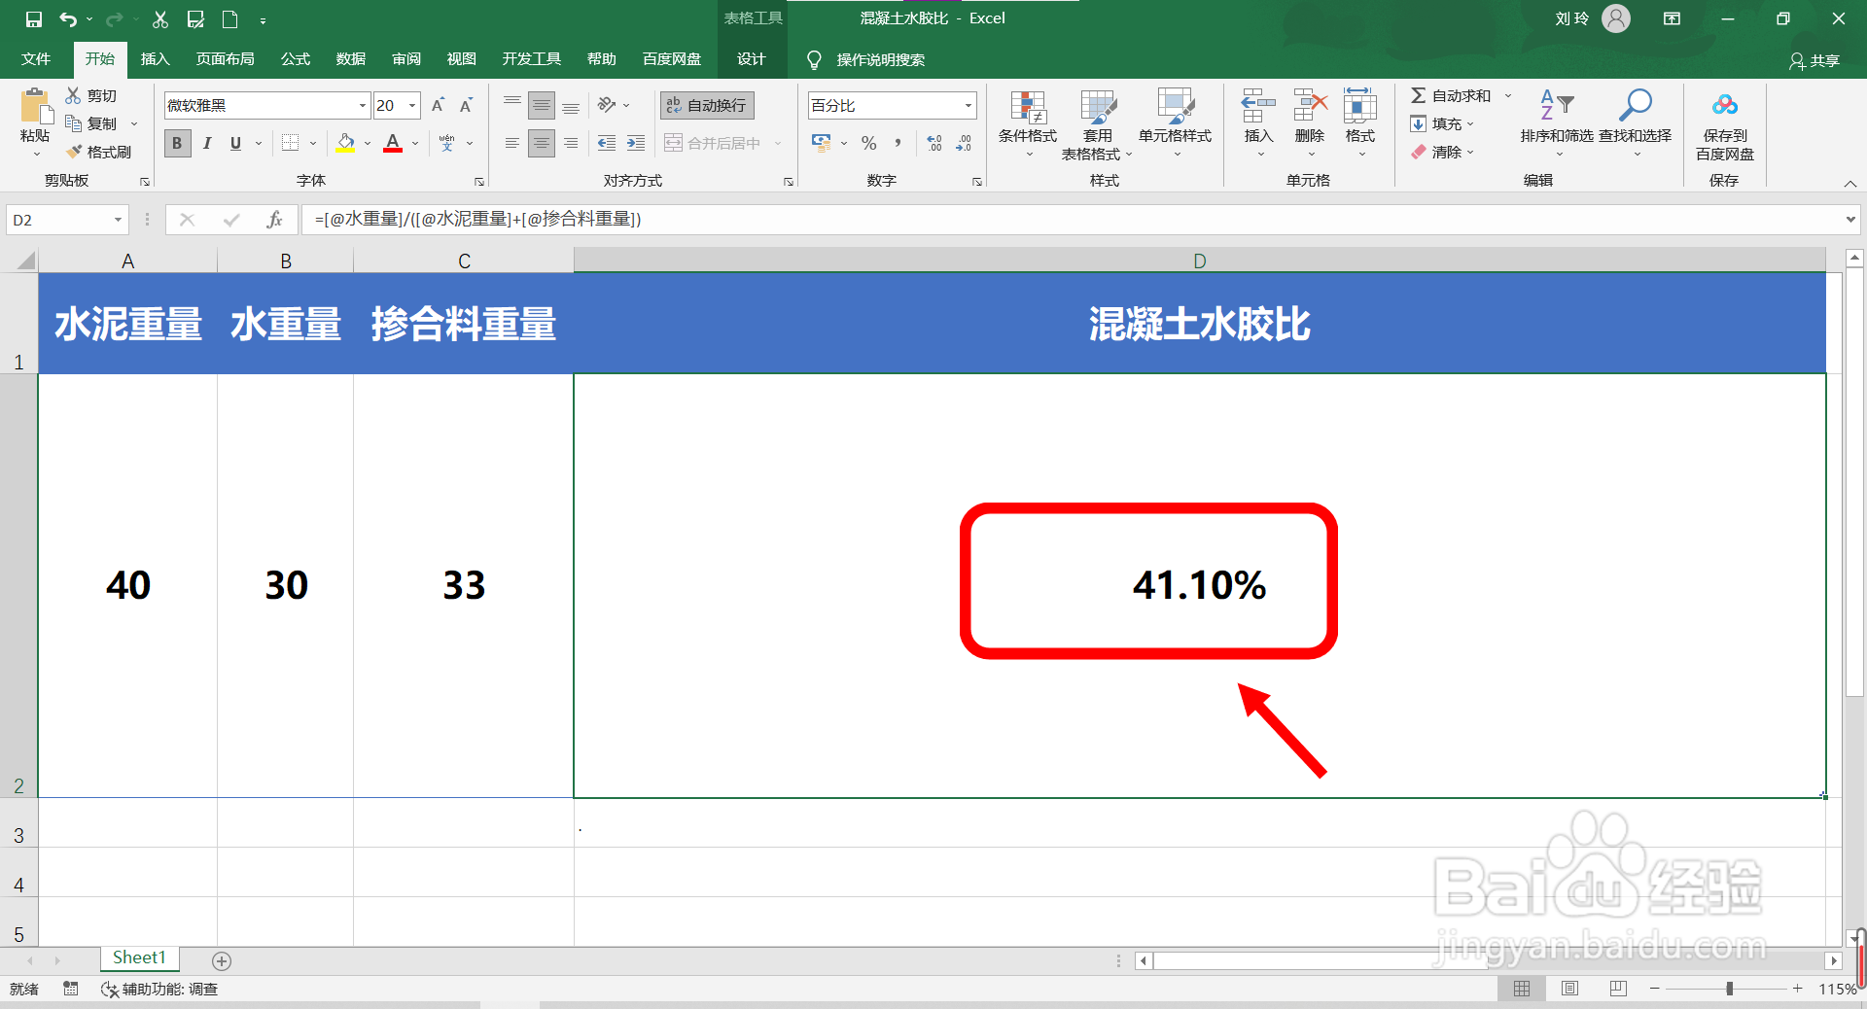
Task: Adjust the zoom slider
Action: point(1729,989)
